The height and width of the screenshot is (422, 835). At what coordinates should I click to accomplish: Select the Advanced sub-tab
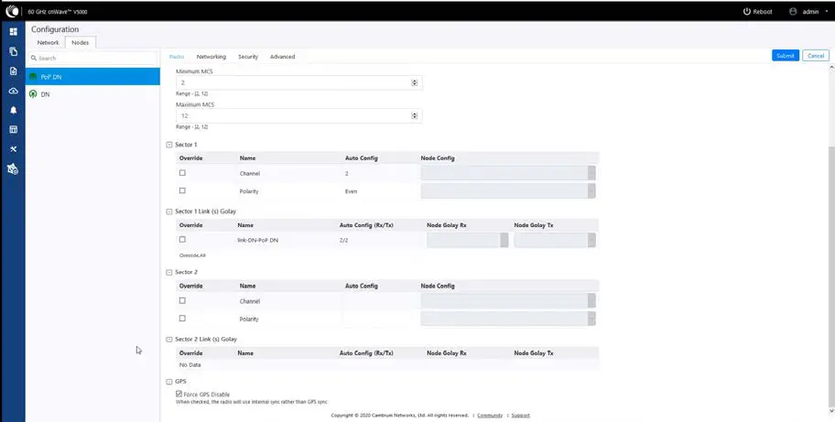[282, 57]
